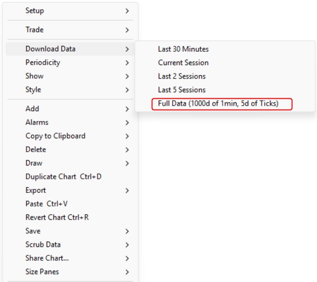Open the Setup submenu
The image size is (317, 282).
(x=35, y=10)
